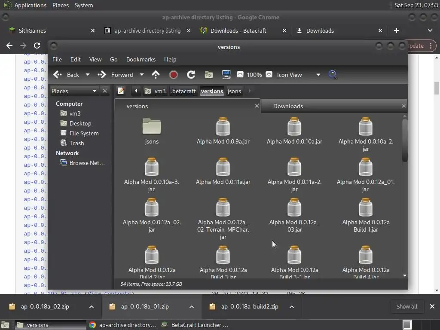The image size is (440, 330).
Task: Click the .betacraft path breadcrumb
Action: pyautogui.click(x=183, y=91)
